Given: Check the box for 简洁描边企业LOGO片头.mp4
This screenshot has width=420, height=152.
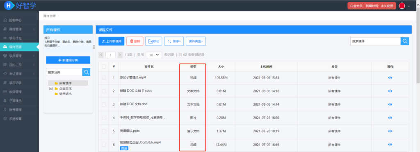Looking at the screenshot, I should [x=104, y=145].
